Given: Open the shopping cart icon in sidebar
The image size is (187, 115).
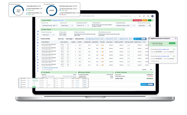Looking at the screenshot, I should [x=38, y=40].
